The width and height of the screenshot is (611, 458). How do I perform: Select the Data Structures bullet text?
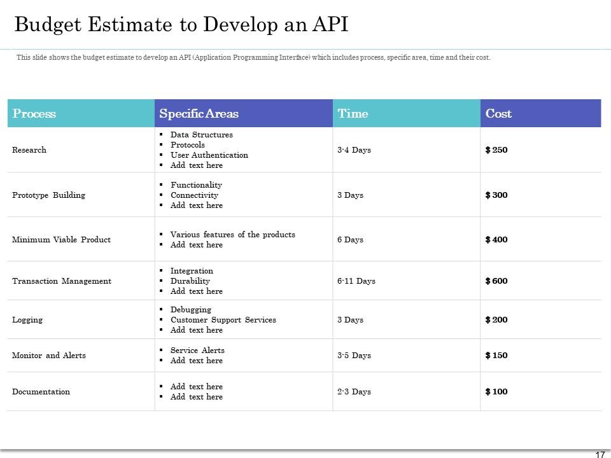(x=202, y=134)
